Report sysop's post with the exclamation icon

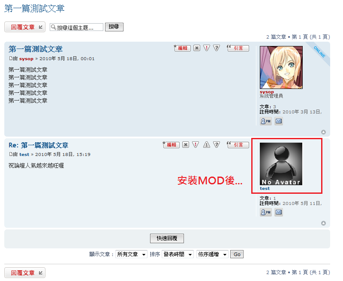207,48
